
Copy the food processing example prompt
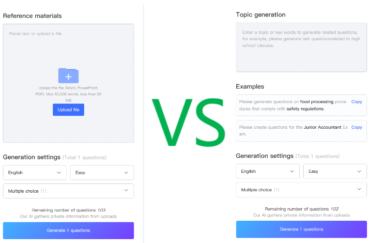357,102
